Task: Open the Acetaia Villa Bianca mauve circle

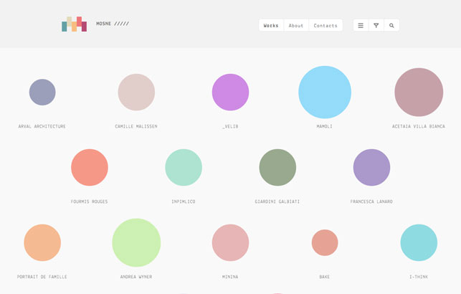Action: point(419,92)
